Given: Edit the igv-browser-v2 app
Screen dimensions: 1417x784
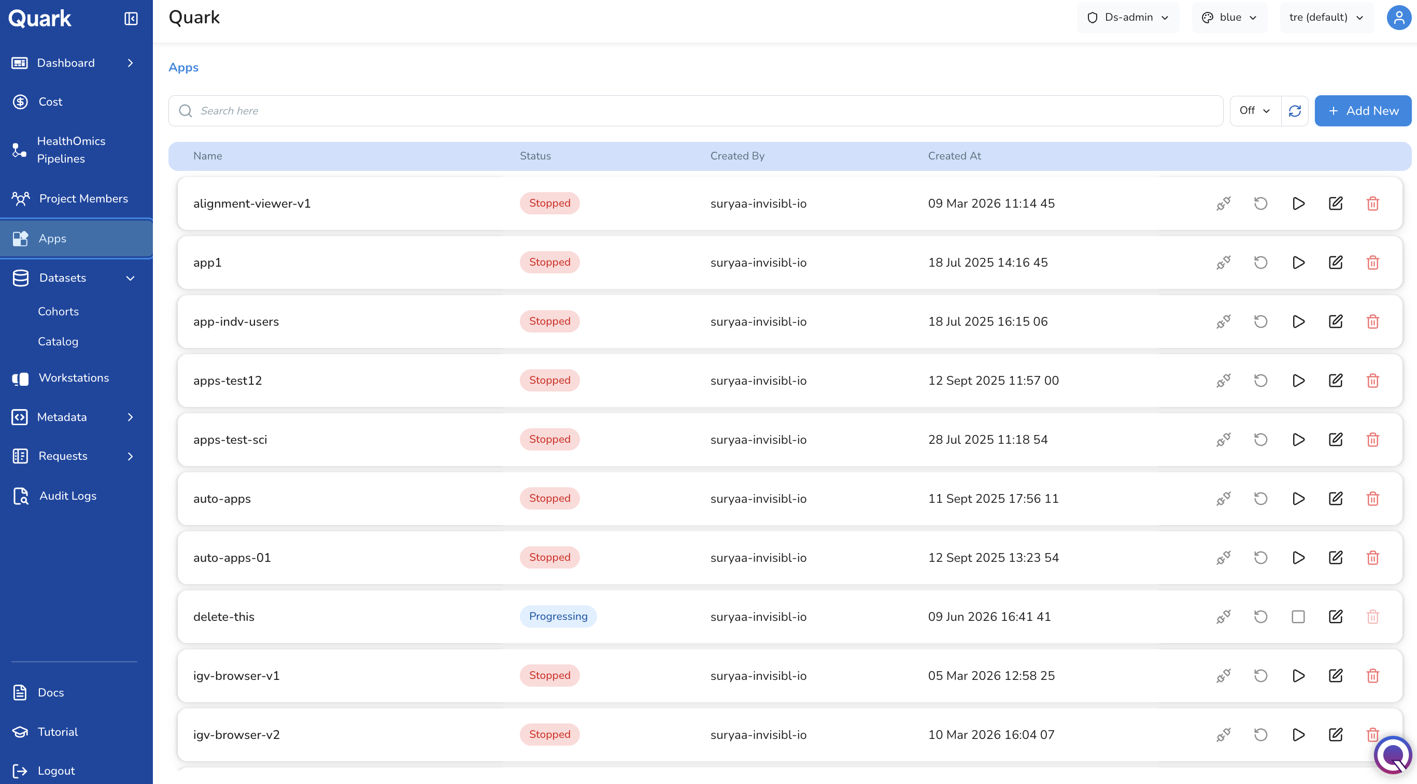Looking at the screenshot, I should coord(1335,735).
